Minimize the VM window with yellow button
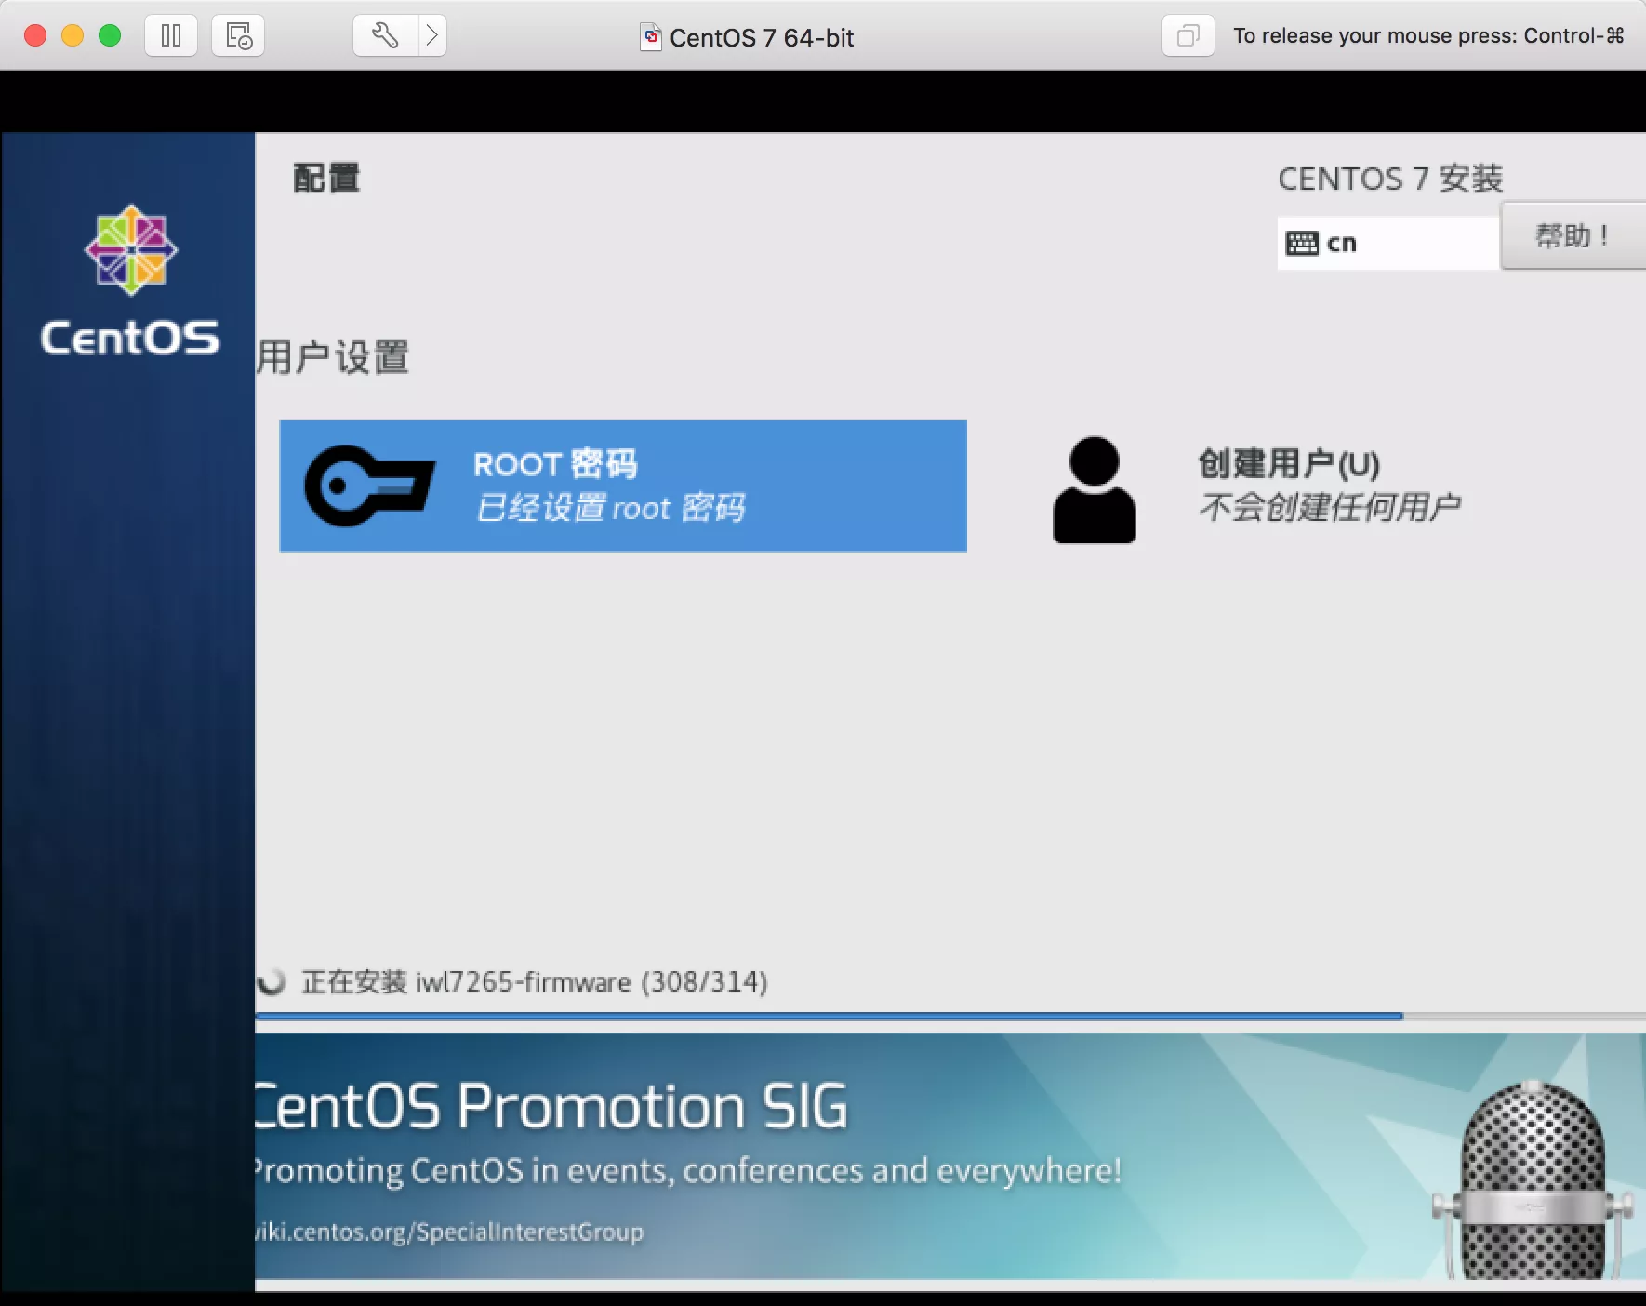This screenshot has height=1306, width=1646. (73, 35)
